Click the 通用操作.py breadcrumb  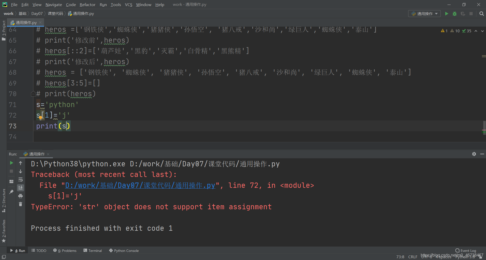(x=81, y=14)
